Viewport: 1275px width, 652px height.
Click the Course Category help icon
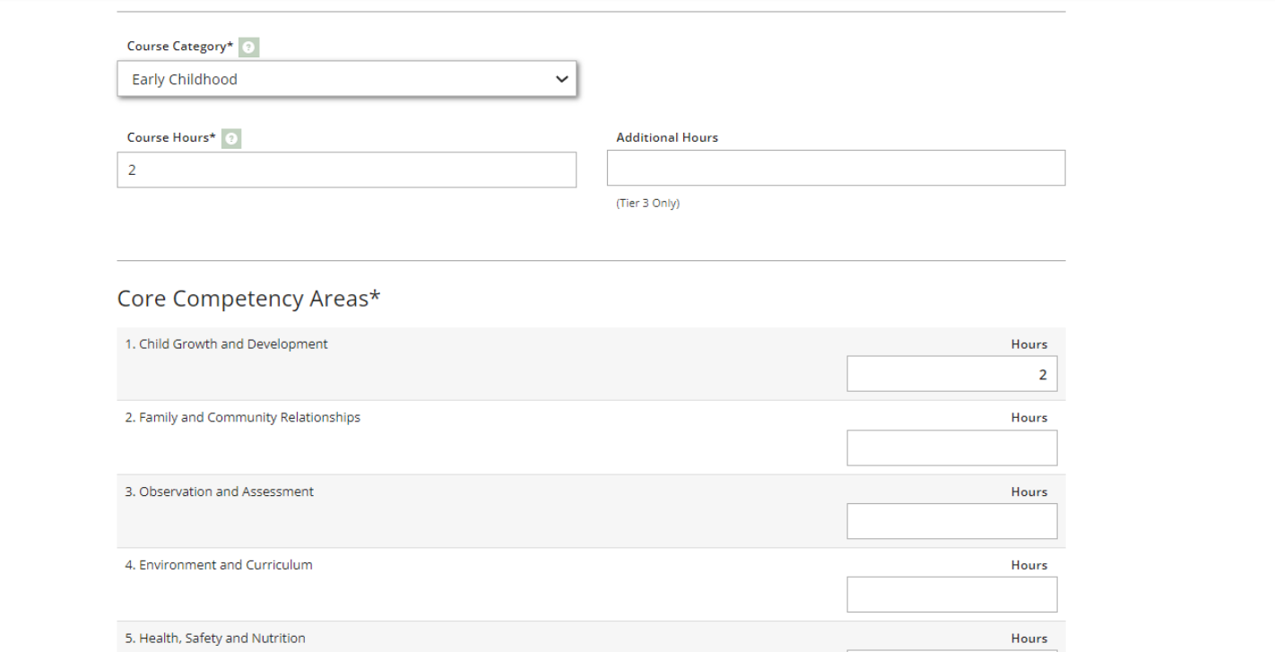click(x=249, y=48)
